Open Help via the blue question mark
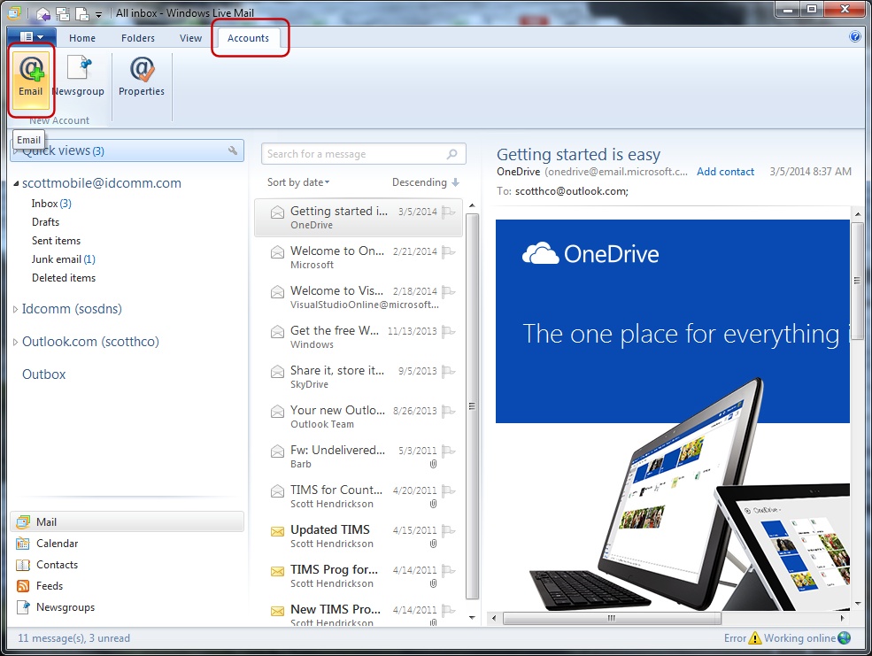872x656 pixels. (855, 36)
